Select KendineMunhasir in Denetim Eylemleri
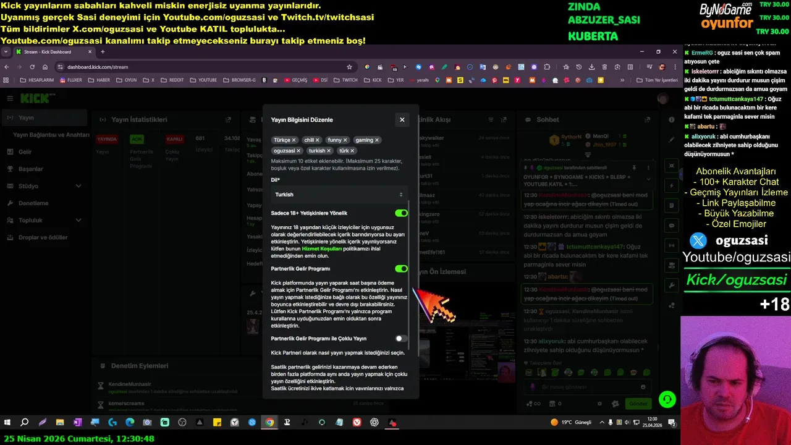 pyautogui.click(x=130, y=384)
